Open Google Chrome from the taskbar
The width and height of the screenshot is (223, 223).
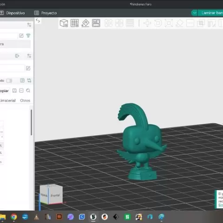pyautogui.click(x=14, y=217)
